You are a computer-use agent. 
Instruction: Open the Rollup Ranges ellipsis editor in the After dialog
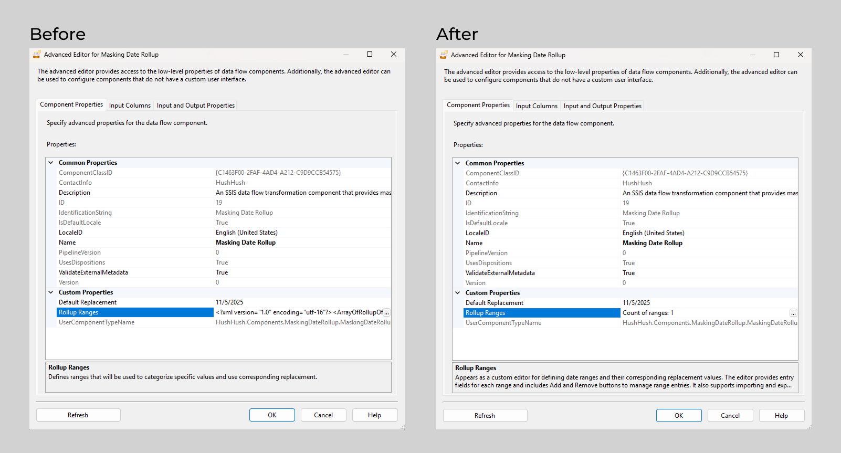pyautogui.click(x=793, y=313)
